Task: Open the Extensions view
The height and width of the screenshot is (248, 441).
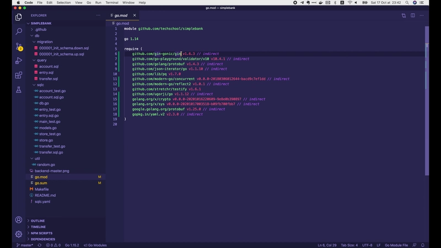Action: tap(19, 75)
